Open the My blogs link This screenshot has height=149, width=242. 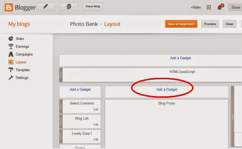coord(19,24)
